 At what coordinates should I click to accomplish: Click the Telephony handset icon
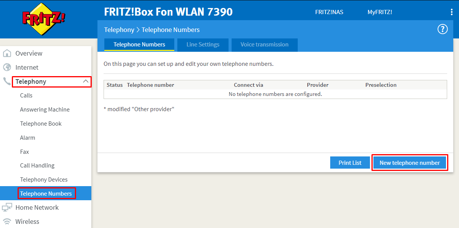pyautogui.click(x=7, y=81)
